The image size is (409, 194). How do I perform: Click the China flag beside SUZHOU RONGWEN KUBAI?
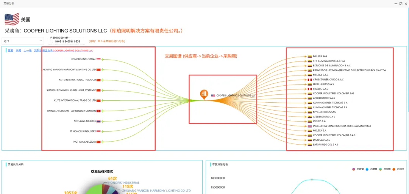click(x=98, y=90)
